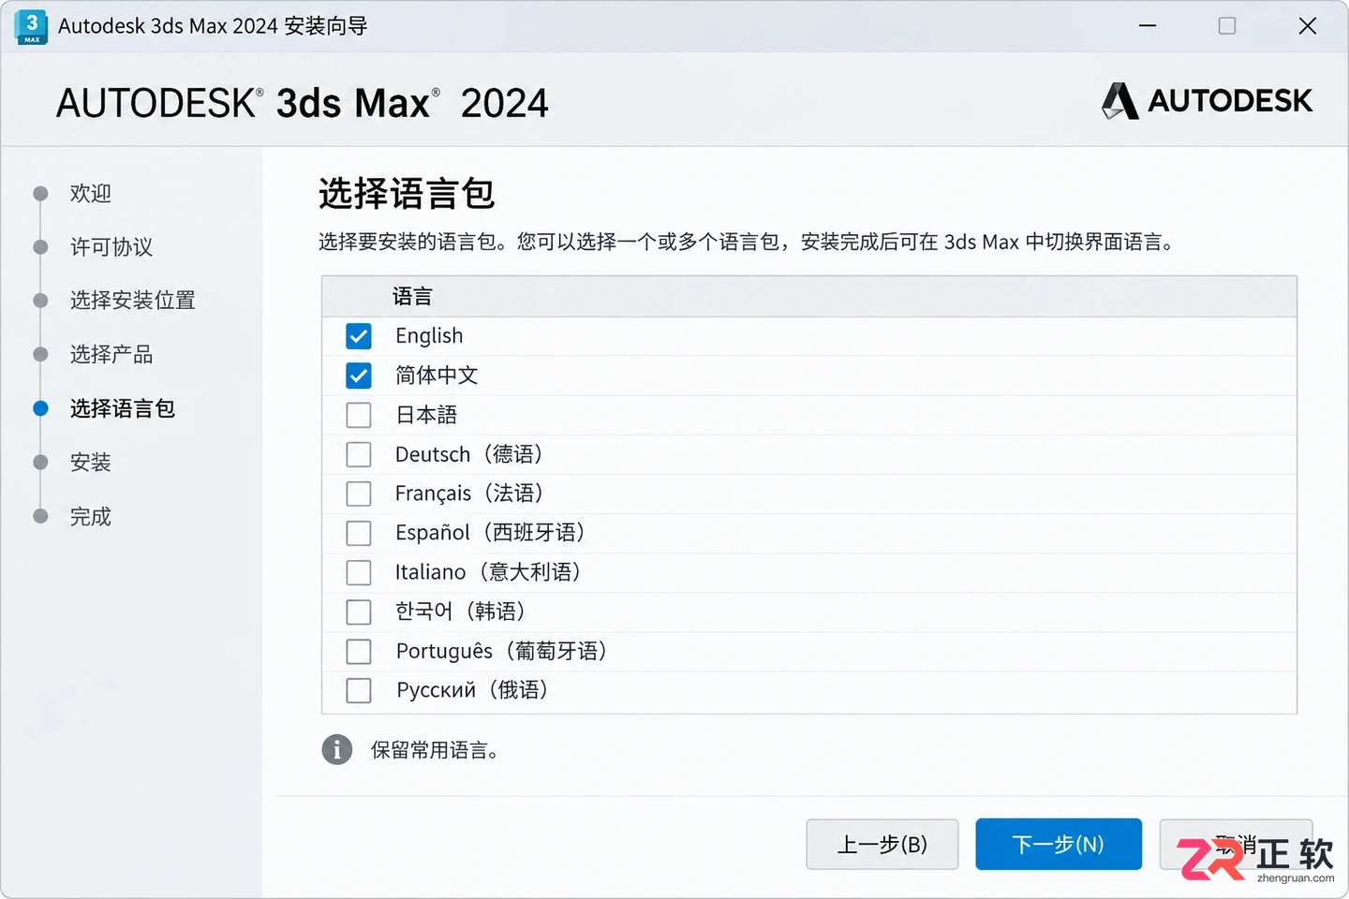Minimize the installer window

click(x=1148, y=26)
